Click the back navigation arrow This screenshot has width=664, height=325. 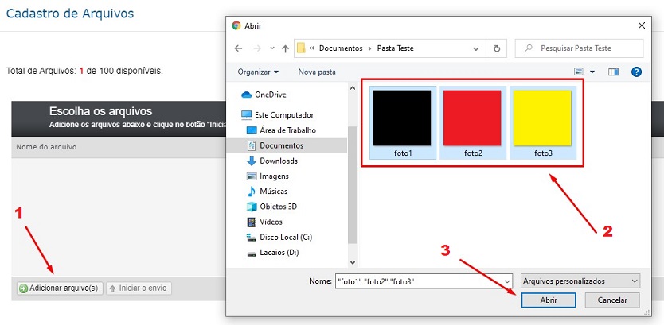[238, 48]
